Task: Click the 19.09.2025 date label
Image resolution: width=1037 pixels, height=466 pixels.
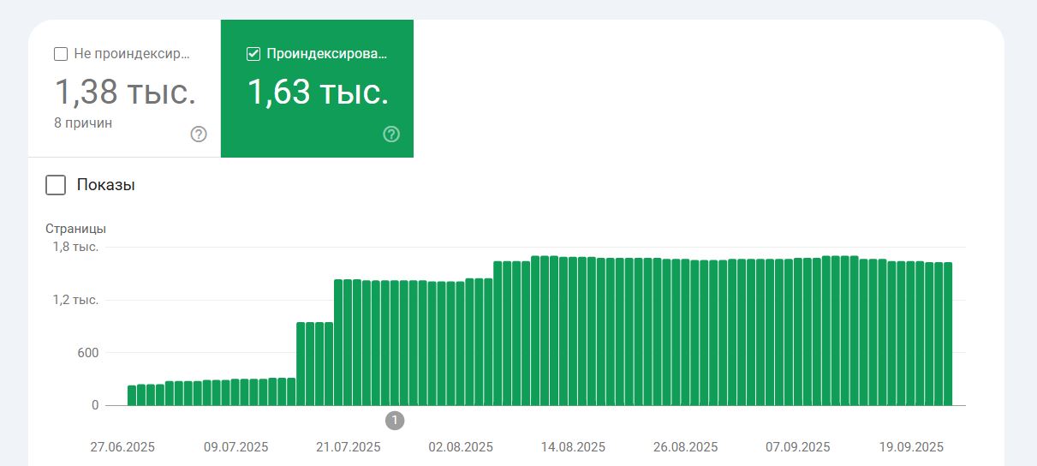Action: click(x=910, y=447)
